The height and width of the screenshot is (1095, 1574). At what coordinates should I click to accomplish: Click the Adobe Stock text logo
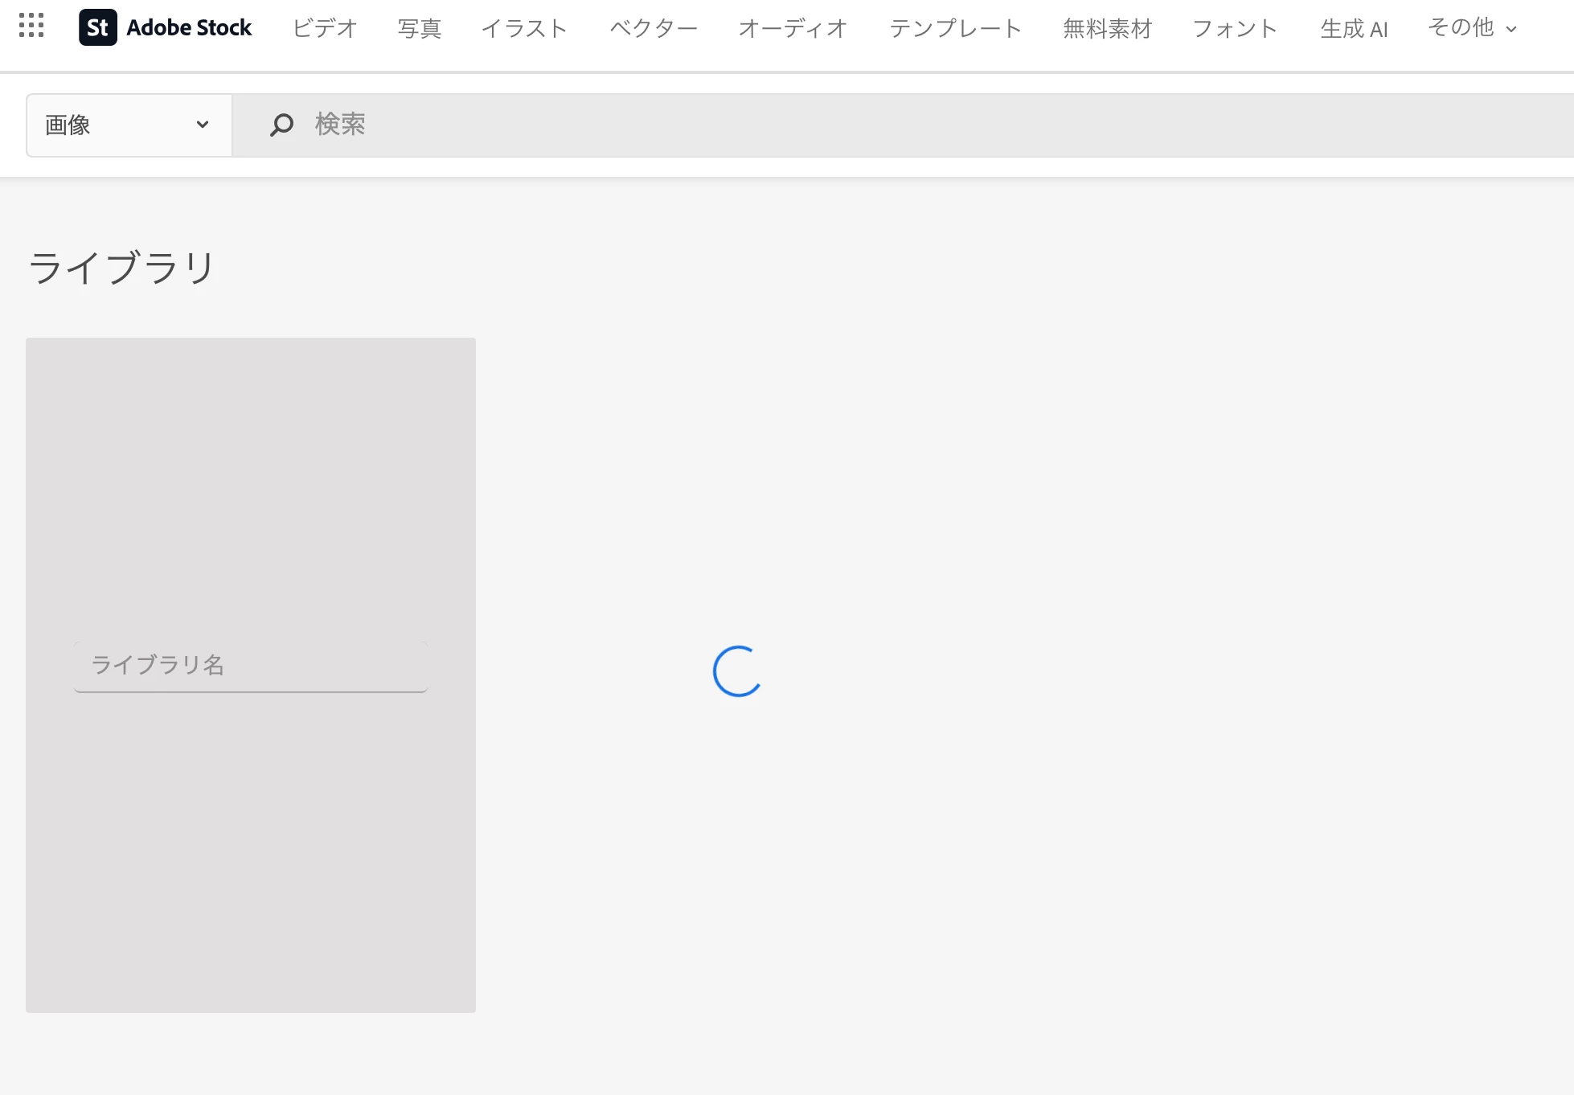189,27
